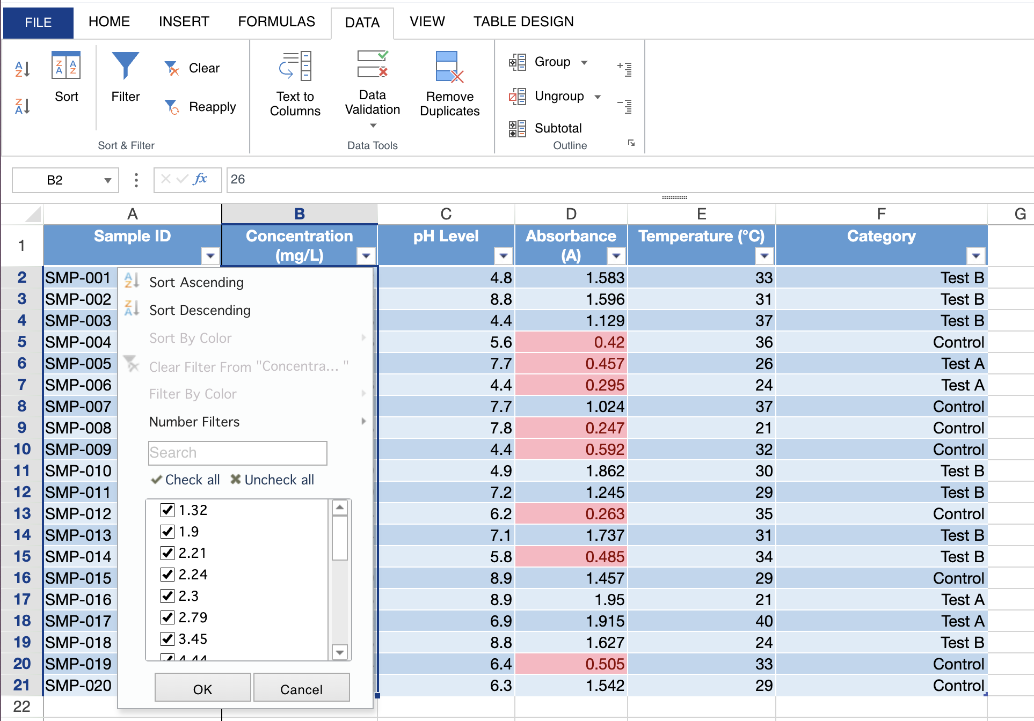Click the filter Search input box

[237, 453]
